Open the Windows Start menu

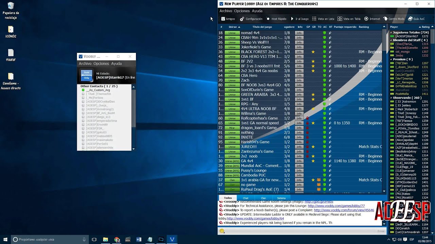5,239
